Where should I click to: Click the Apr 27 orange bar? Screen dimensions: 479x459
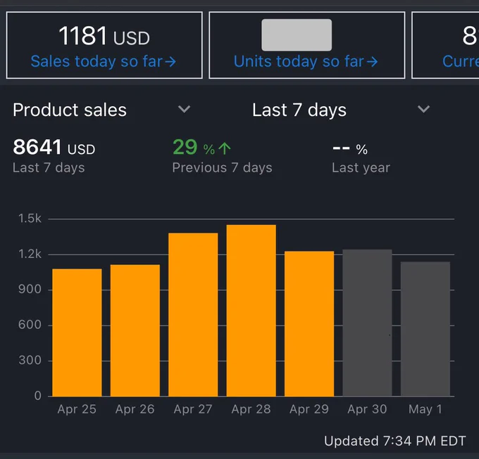point(193,315)
